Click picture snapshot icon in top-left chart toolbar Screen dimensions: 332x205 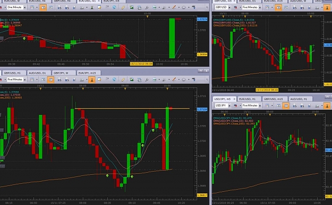[132, 7]
